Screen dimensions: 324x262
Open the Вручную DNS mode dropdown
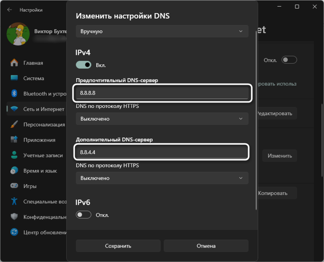pyautogui.click(x=162, y=31)
